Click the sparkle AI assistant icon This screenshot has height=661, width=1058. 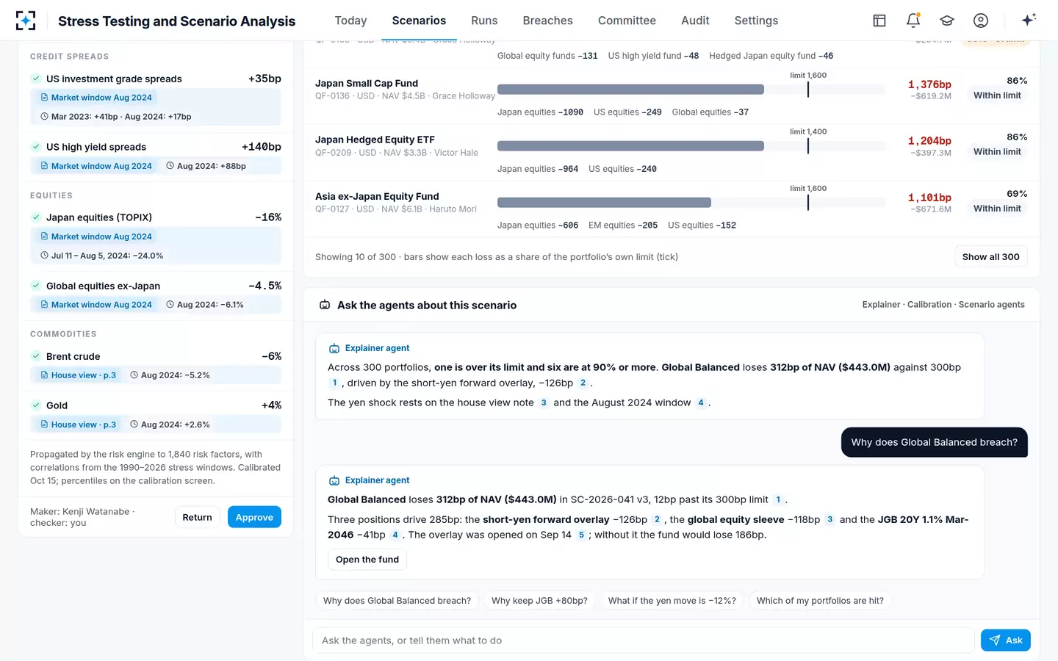1029,20
